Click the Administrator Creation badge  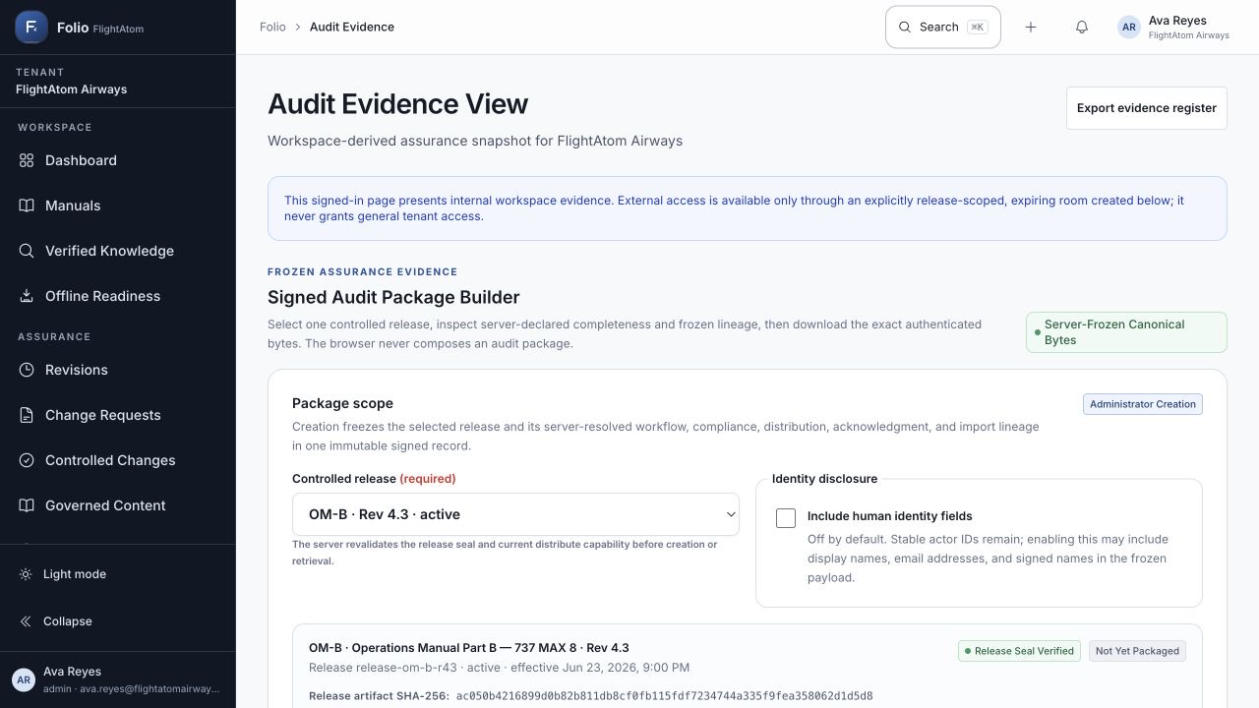click(1143, 404)
